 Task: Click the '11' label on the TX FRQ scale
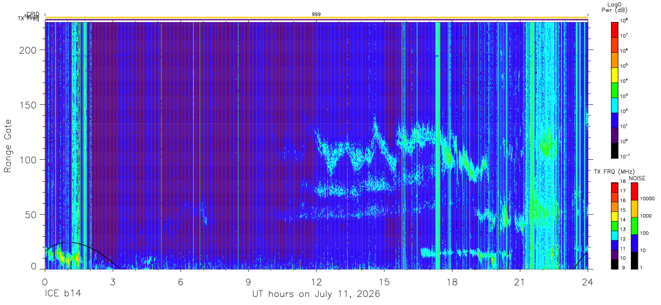[623, 249]
